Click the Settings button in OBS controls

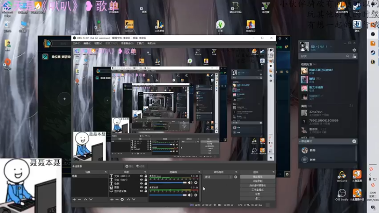(x=257, y=194)
